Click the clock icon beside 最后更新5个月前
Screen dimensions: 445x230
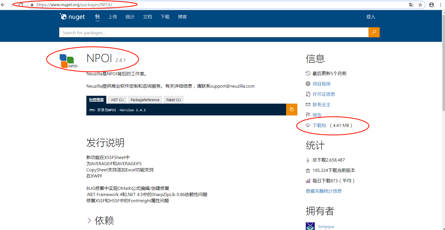pyautogui.click(x=308, y=73)
